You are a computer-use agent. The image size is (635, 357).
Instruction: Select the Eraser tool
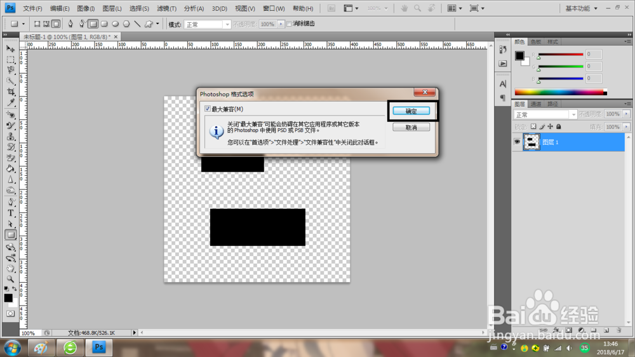[x=11, y=158]
